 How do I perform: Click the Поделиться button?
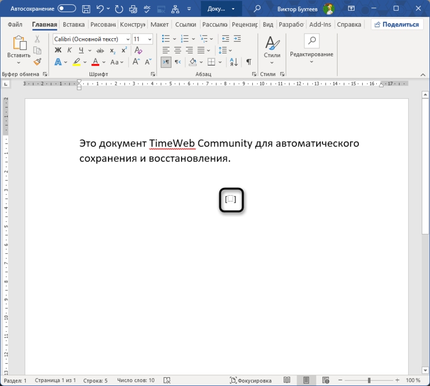397,24
